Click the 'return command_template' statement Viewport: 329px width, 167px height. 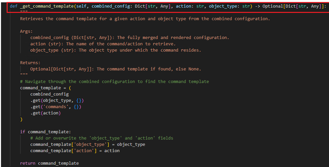(49, 163)
